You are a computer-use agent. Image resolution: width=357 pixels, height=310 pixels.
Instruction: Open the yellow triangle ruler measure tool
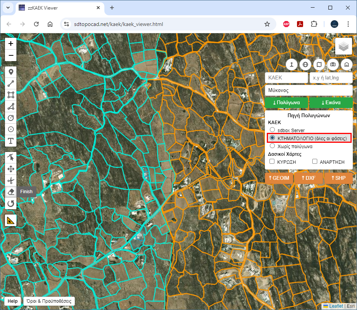click(11, 220)
